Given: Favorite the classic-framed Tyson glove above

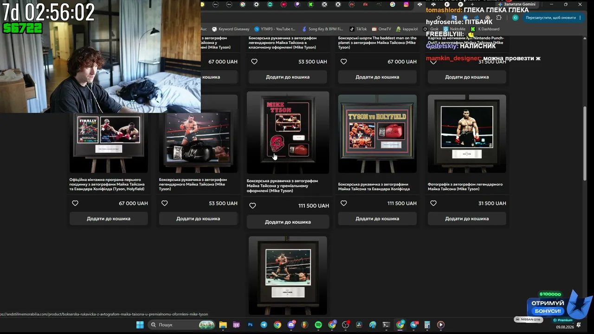Looking at the screenshot, I should [x=254, y=61].
